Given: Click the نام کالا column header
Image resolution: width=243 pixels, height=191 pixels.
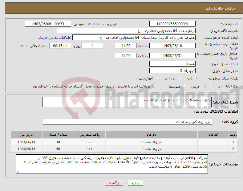Looking at the screenshot, I should (x=151, y=135).
